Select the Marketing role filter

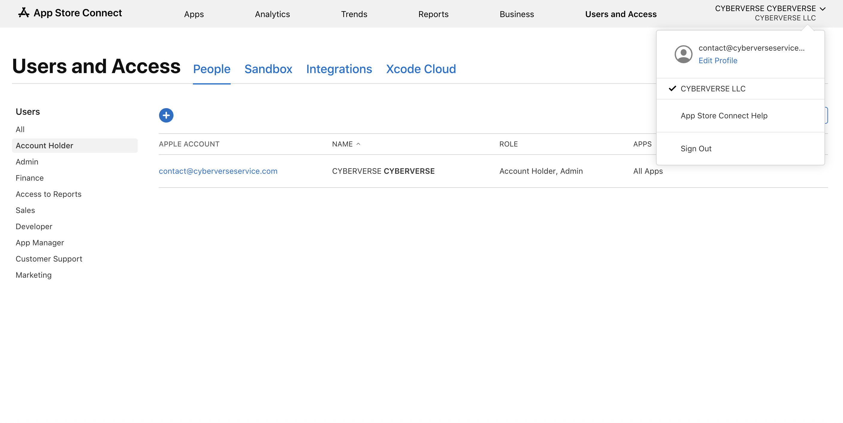coord(33,275)
